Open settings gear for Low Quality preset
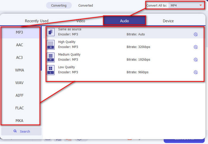Viewport: 208px width, 144px height. point(196,72)
